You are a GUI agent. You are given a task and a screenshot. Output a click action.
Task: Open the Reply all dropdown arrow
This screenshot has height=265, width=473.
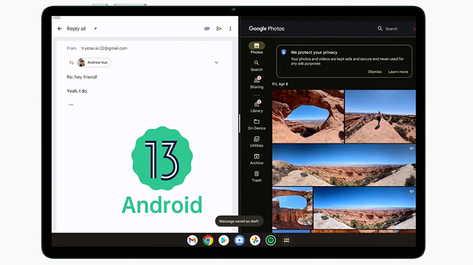click(96, 29)
